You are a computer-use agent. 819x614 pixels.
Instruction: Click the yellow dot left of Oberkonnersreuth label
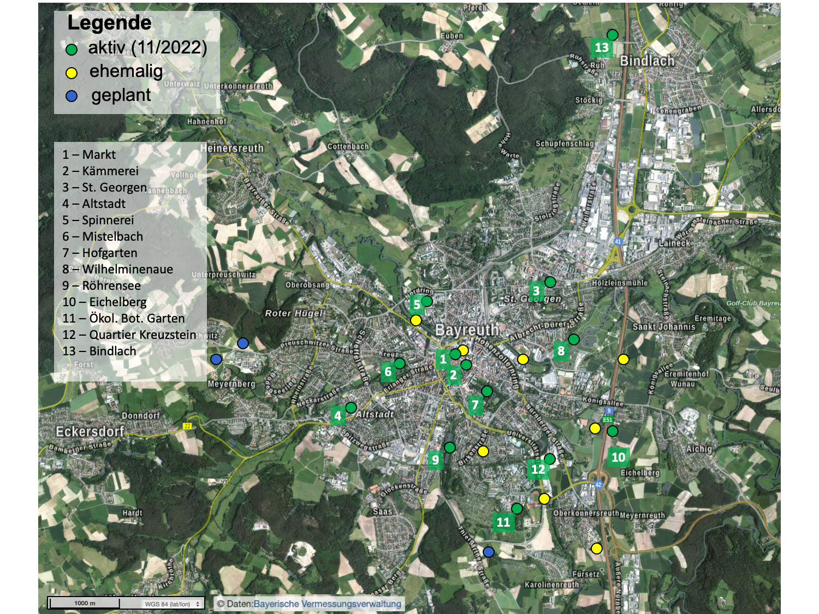(544, 499)
